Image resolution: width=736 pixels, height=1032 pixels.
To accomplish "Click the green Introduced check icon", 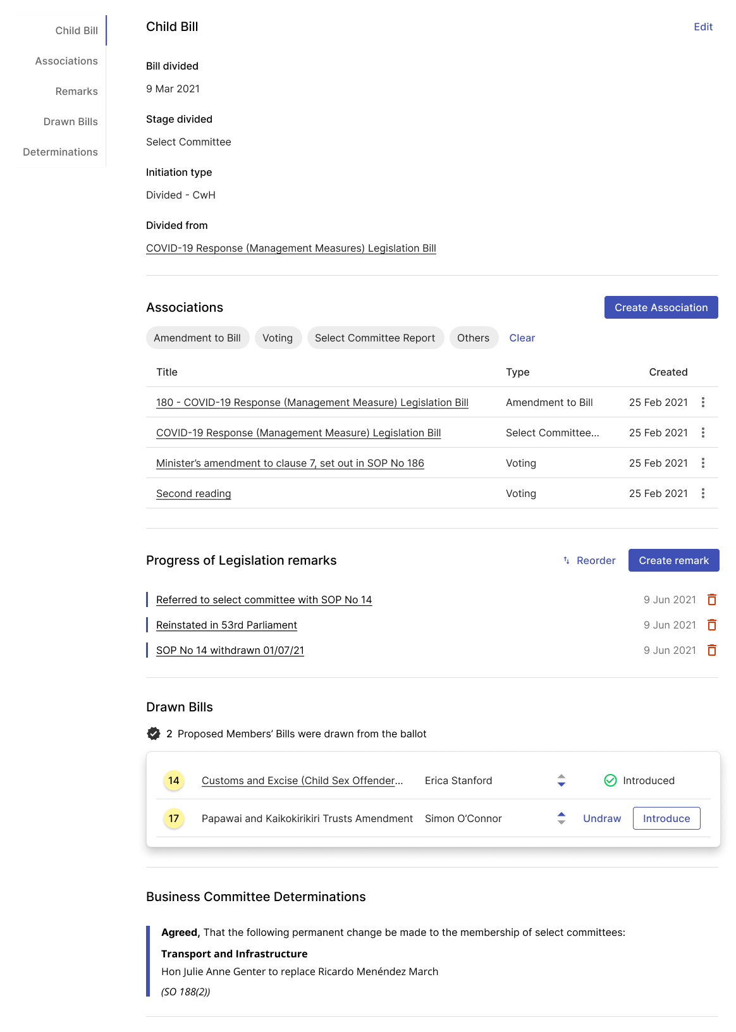I will tap(611, 780).
